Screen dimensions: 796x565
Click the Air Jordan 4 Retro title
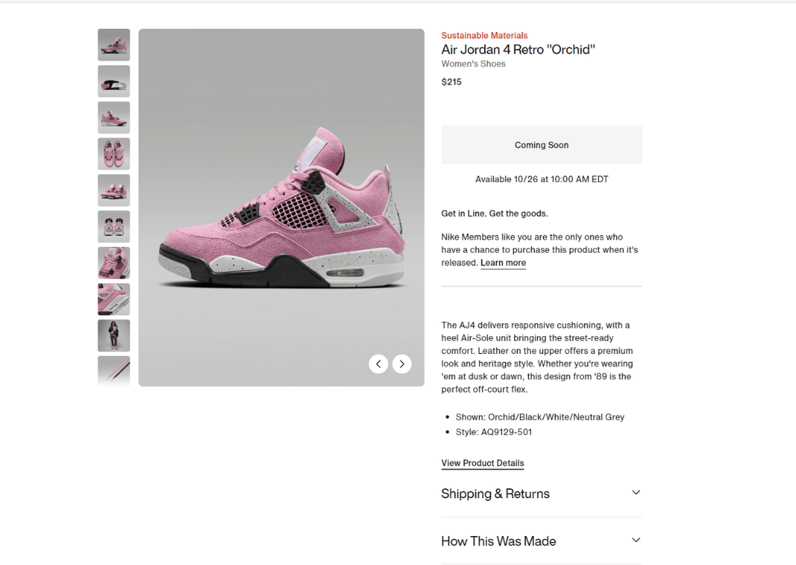pos(518,49)
